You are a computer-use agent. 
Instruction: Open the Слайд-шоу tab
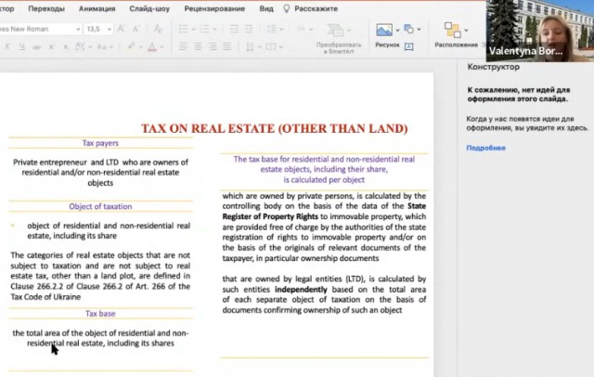149,8
